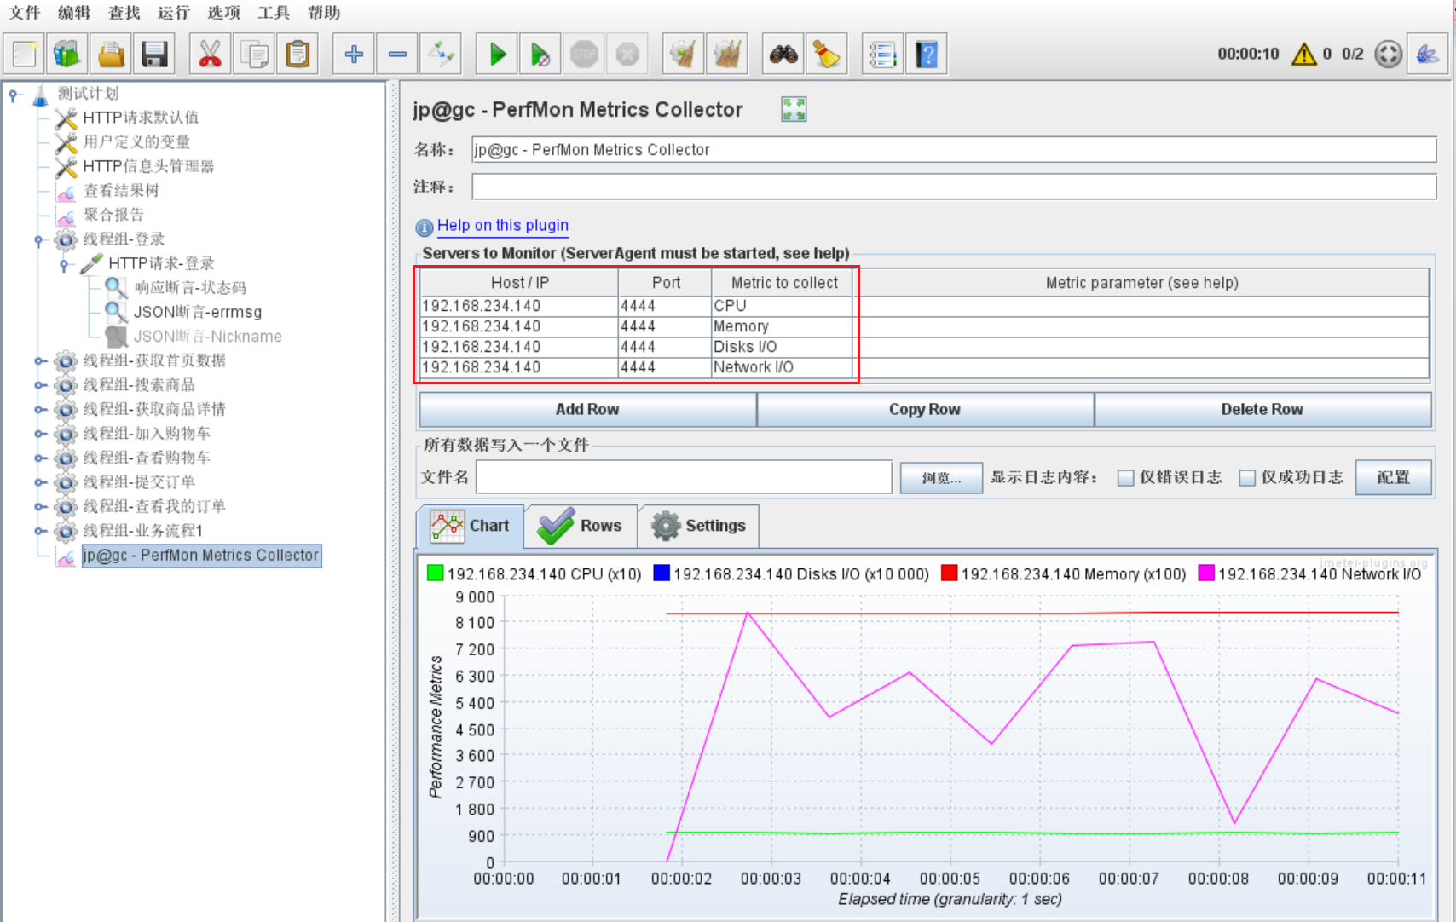Start test without pauses icon

[540, 55]
